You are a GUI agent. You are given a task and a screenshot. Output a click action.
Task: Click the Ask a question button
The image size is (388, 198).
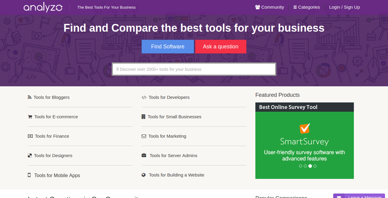(221, 47)
